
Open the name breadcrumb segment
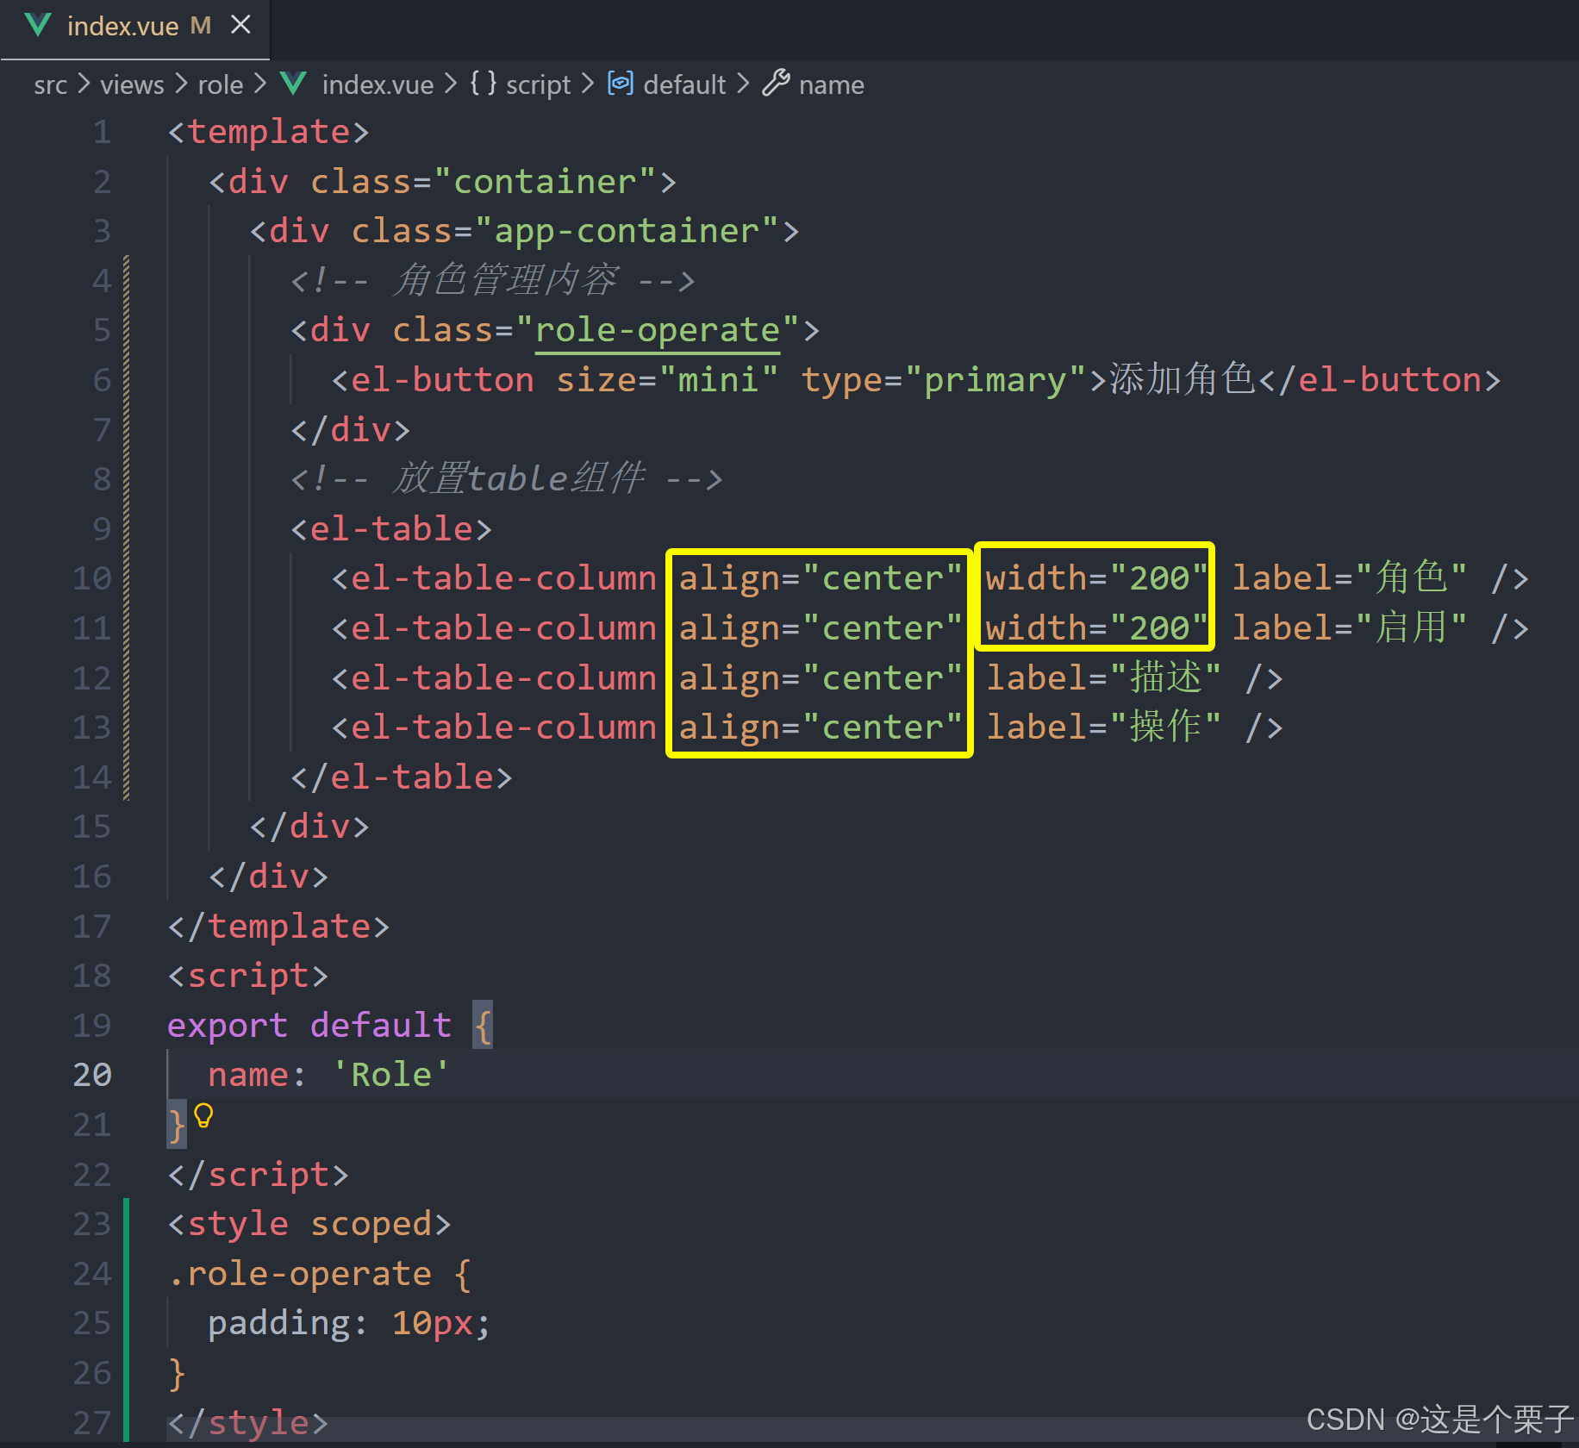pyautogui.click(x=831, y=84)
